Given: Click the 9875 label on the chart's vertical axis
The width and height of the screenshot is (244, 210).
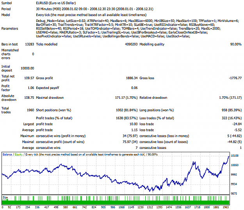Looking at the screenshot, I should (x=234, y=194).
